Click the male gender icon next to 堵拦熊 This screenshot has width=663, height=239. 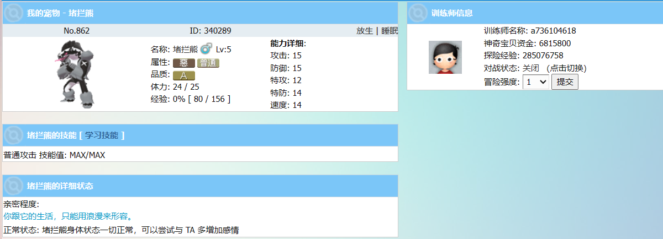206,49
